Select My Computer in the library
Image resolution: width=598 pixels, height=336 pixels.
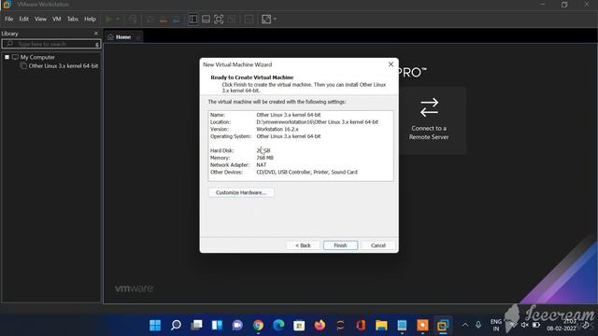pos(37,57)
